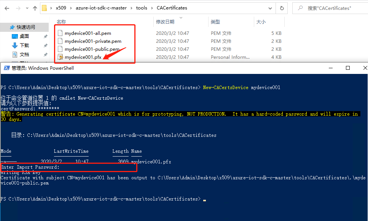Screen dimensions: 368x221
Task: Sort by 类型 column header
Action: click(215, 22)
